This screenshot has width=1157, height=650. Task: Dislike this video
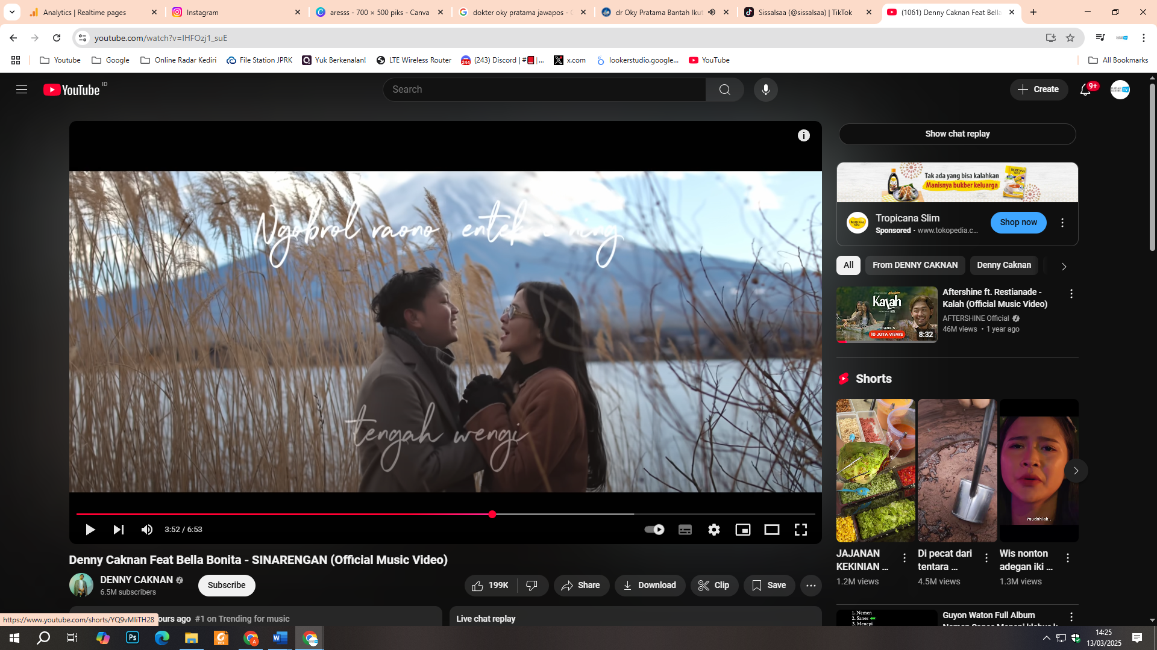[x=532, y=586]
